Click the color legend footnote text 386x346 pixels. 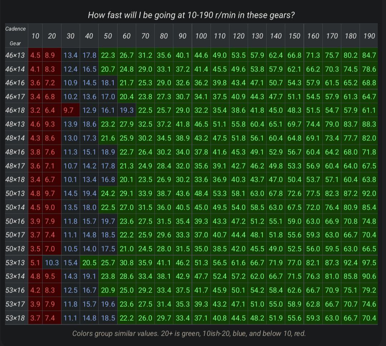189,334
